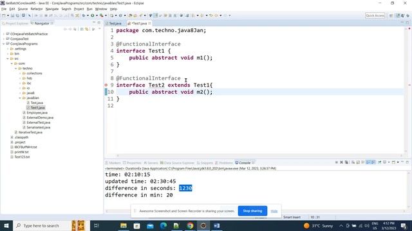Open Google Chrome from the taskbar
The image size is (412, 231).
coord(190,225)
